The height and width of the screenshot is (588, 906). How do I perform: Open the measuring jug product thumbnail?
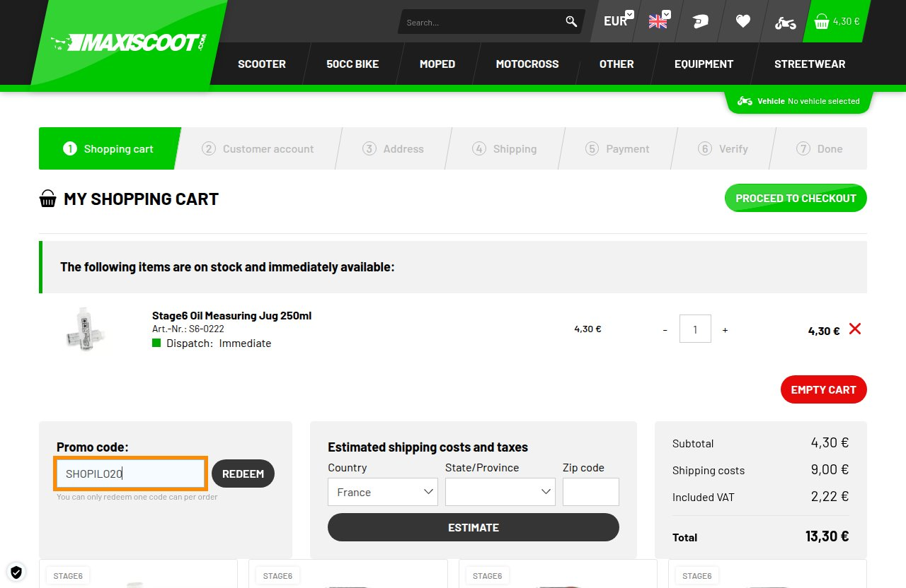tap(85, 329)
